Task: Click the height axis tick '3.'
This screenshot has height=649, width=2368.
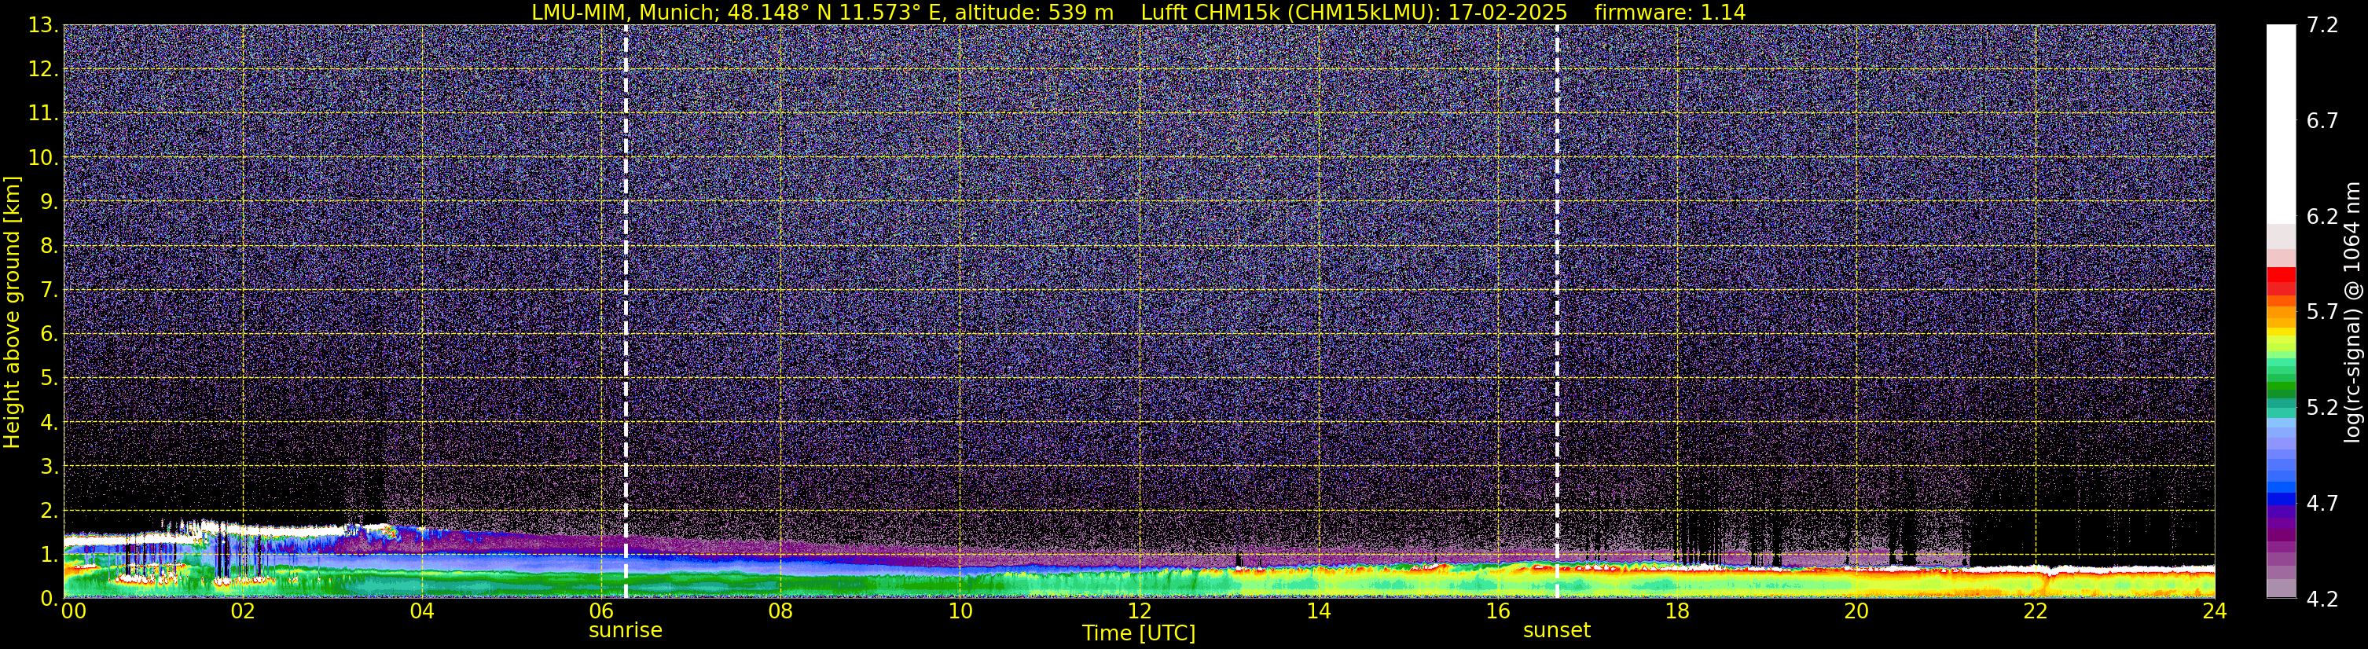Action: pyautogui.click(x=50, y=467)
